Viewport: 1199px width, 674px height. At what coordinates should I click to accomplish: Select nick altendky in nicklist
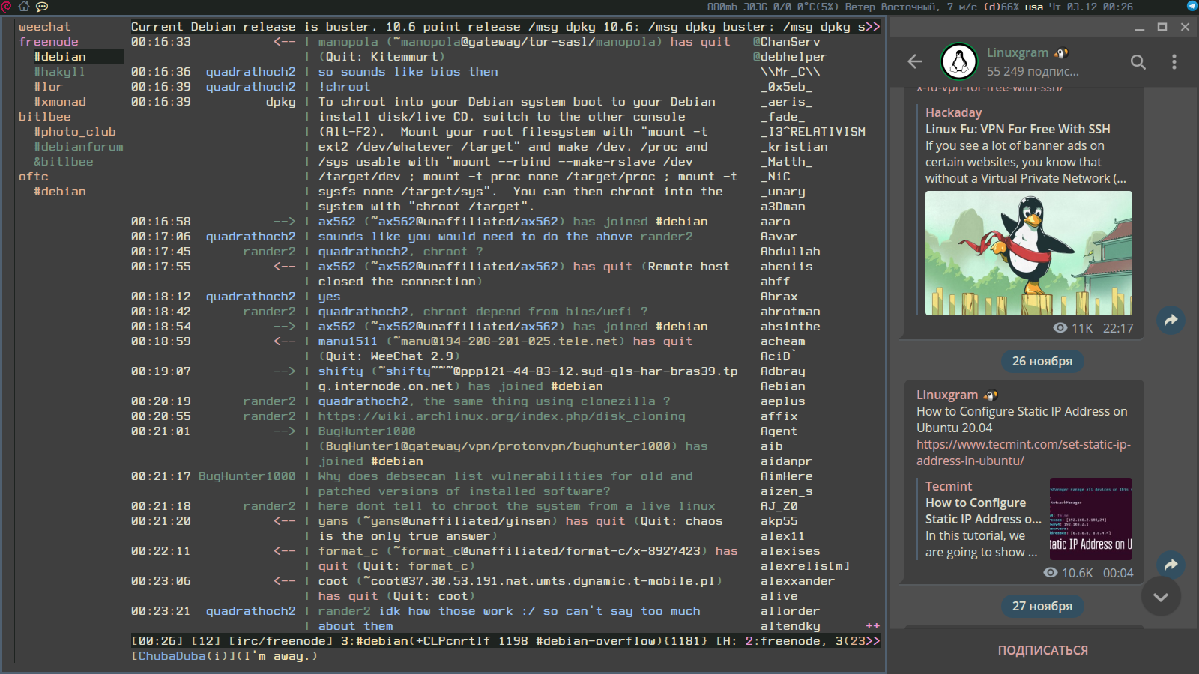click(x=790, y=626)
